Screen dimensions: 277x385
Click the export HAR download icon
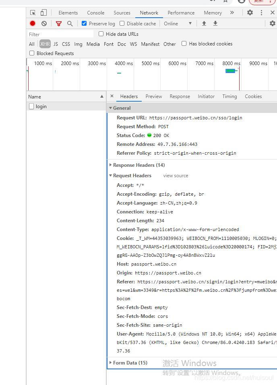[215, 24]
